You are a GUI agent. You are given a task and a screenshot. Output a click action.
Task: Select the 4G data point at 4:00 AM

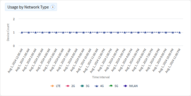49,32
